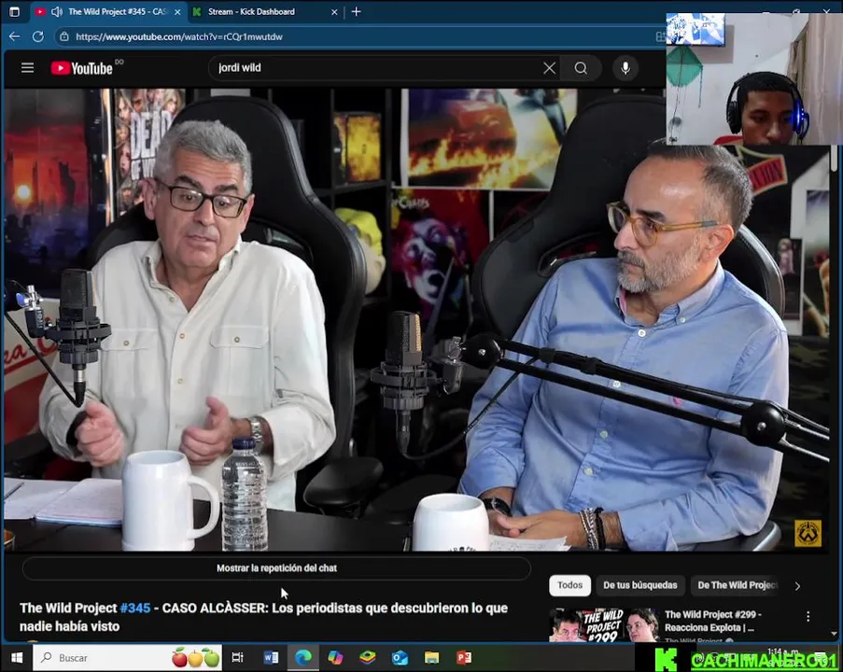This screenshot has width=843, height=672.
Task: Show the chat replay
Action: point(276,568)
